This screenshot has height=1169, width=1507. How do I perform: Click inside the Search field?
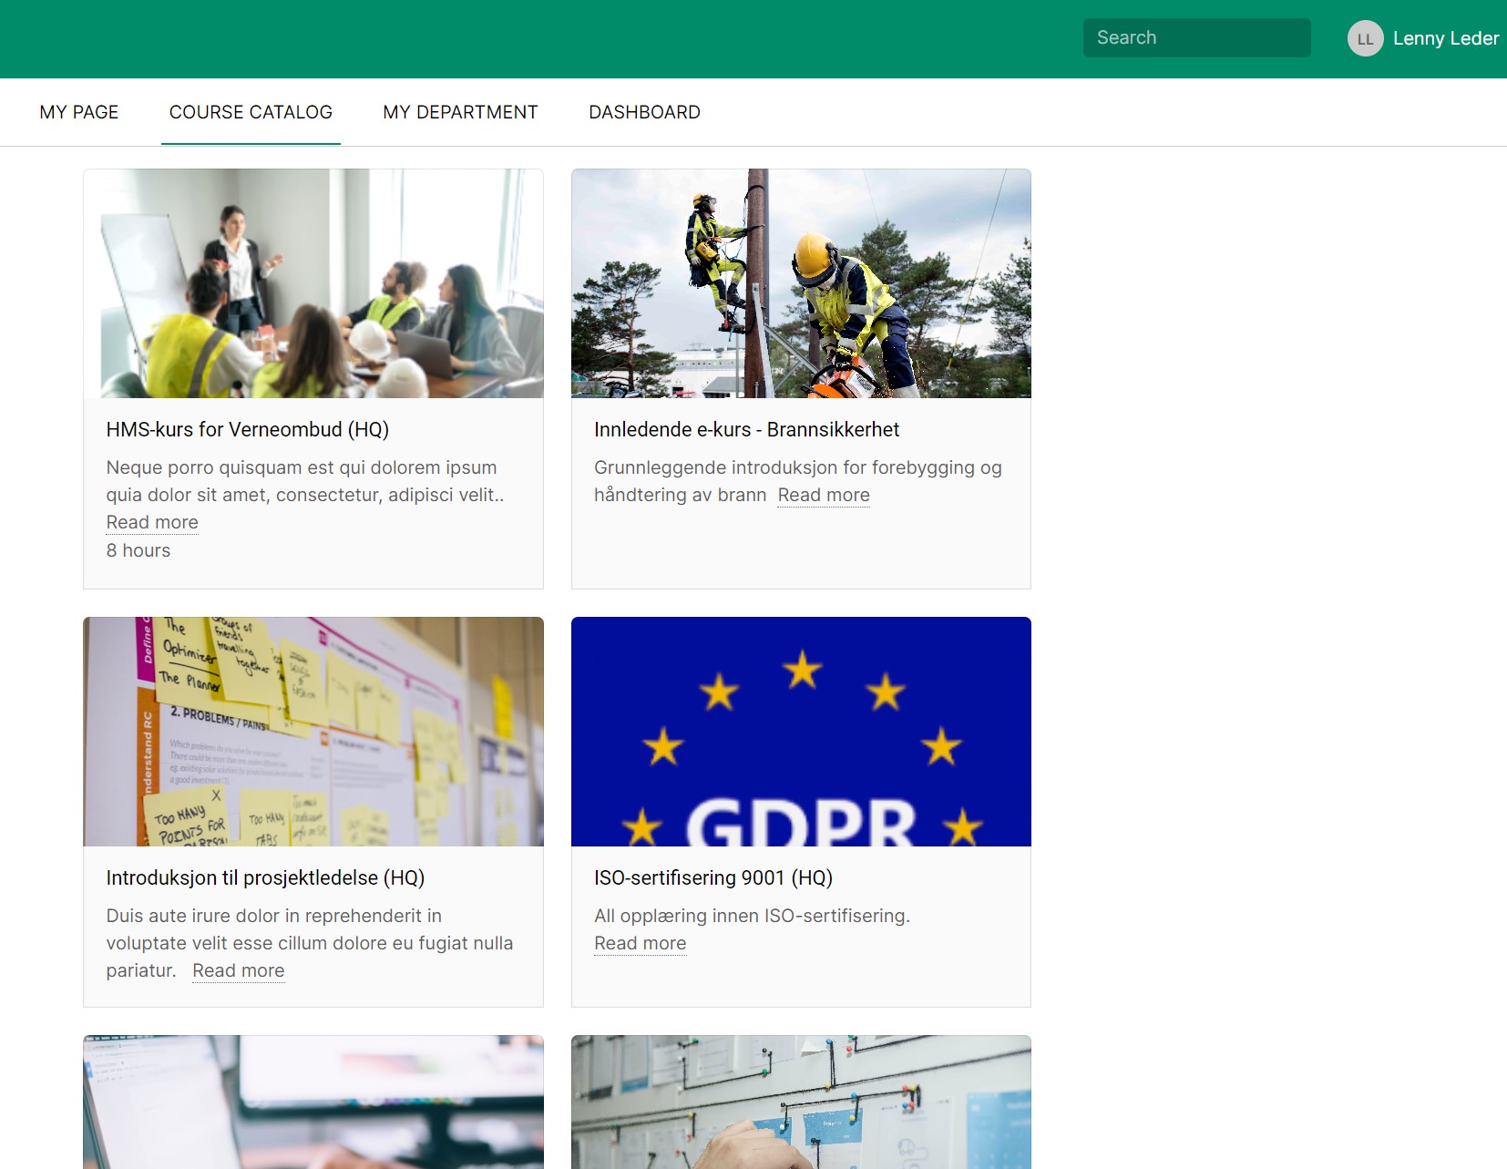[x=1195, y=37]
